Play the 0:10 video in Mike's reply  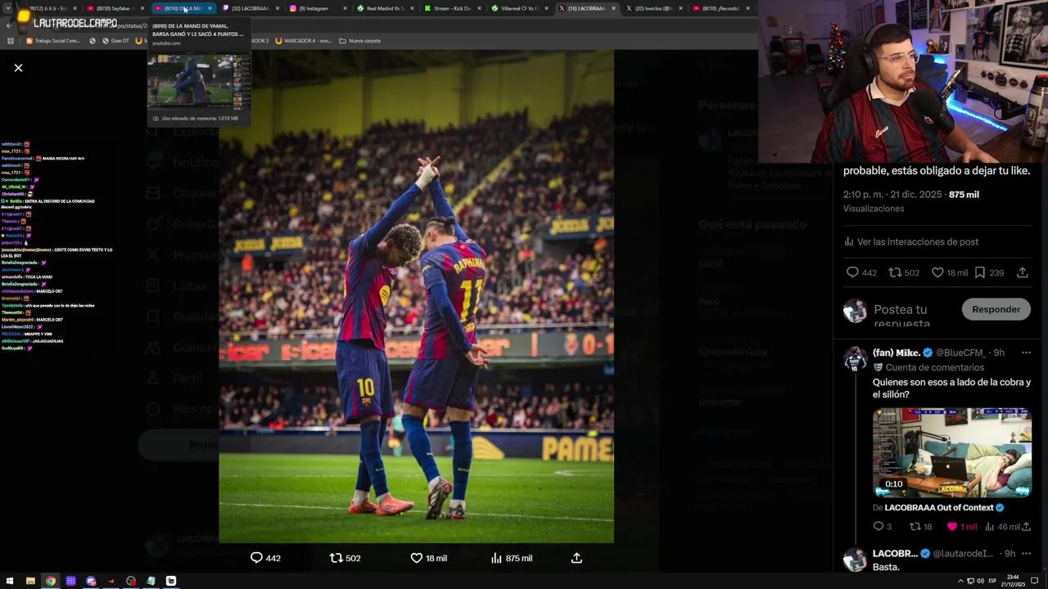[x=951, y=452]
